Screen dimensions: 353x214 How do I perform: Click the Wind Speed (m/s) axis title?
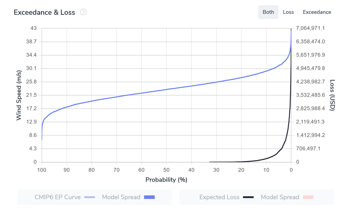[x=19, y=95]
